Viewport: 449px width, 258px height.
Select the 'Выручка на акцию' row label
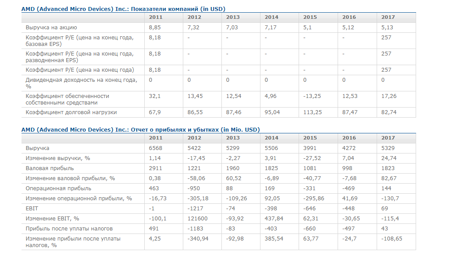[x=51, y=28]
